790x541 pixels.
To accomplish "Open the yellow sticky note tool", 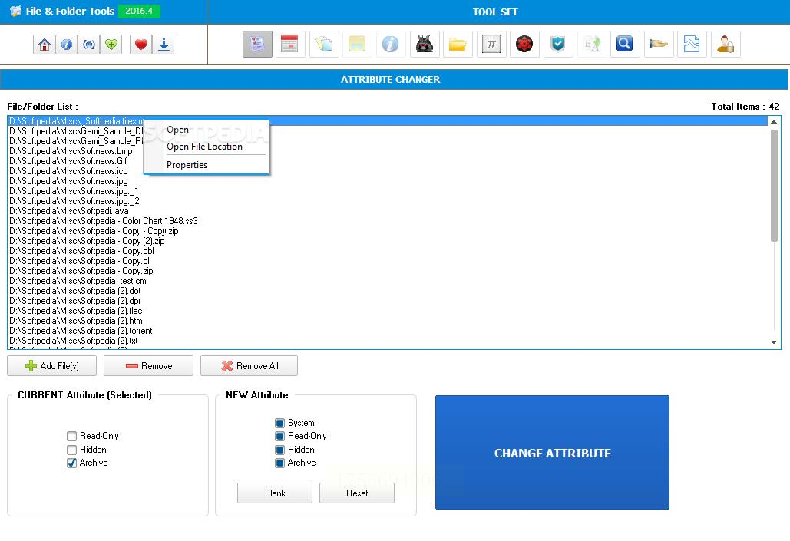I will 357,44.
